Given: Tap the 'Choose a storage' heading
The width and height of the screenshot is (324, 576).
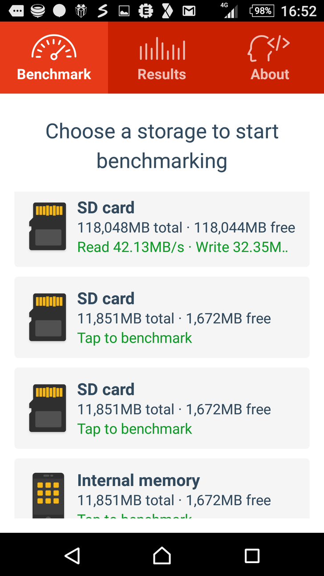Looking at the screenshot, I should [162, 146].
